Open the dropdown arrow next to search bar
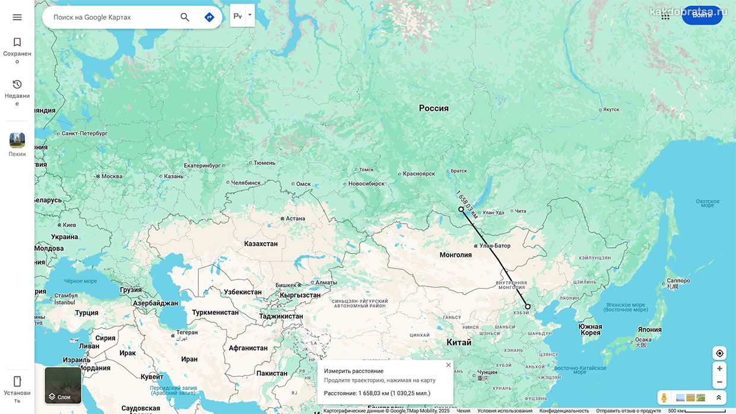736x414 pixels. [250, 15]
